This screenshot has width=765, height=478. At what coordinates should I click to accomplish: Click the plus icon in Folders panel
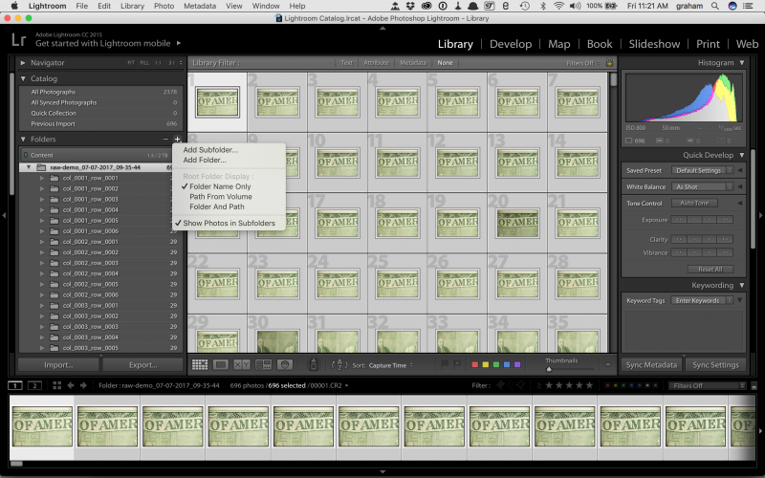177,140
